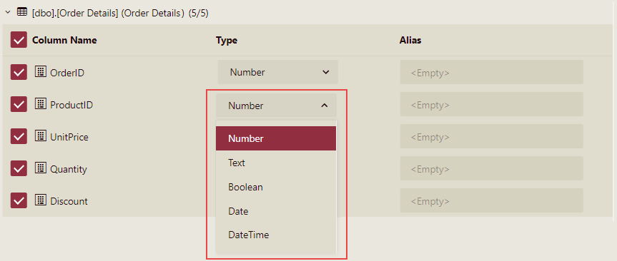This screenshot has height=261, width=617.
Task: Choose DateTime in the type list
Action: 276,235
